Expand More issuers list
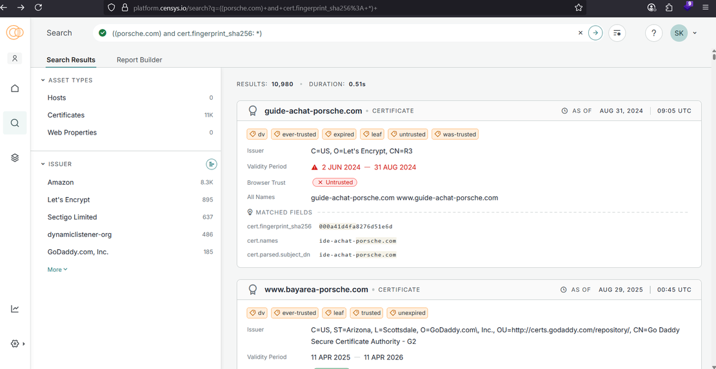 (x=57, y=269)
